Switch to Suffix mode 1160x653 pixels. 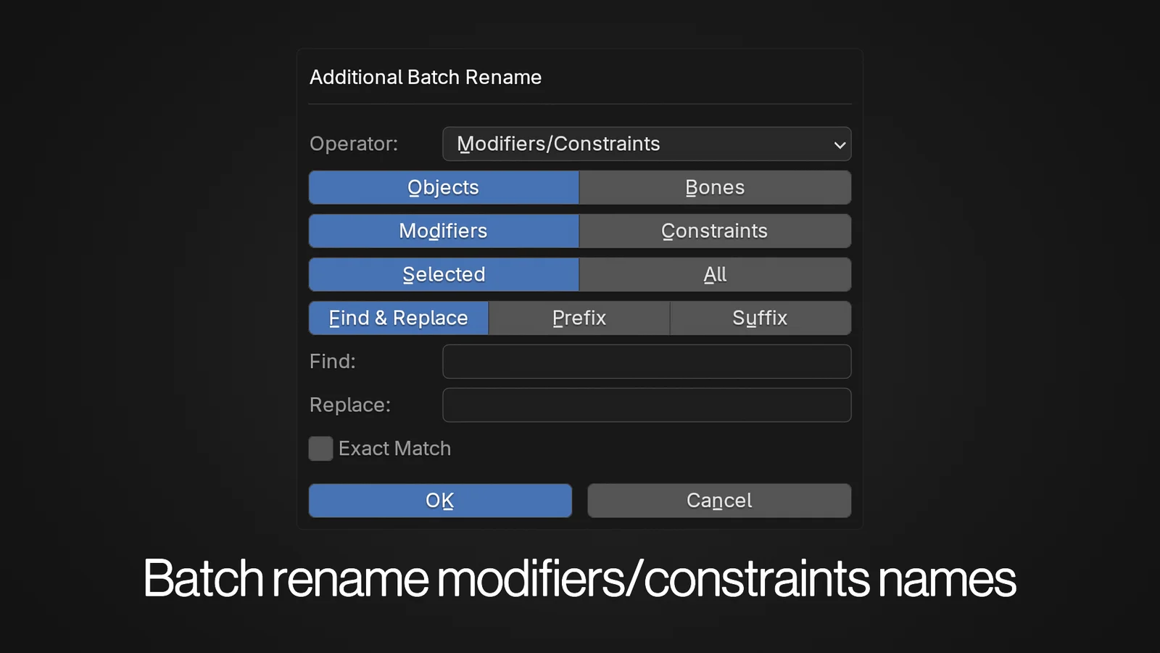click(x=760, y=318)
